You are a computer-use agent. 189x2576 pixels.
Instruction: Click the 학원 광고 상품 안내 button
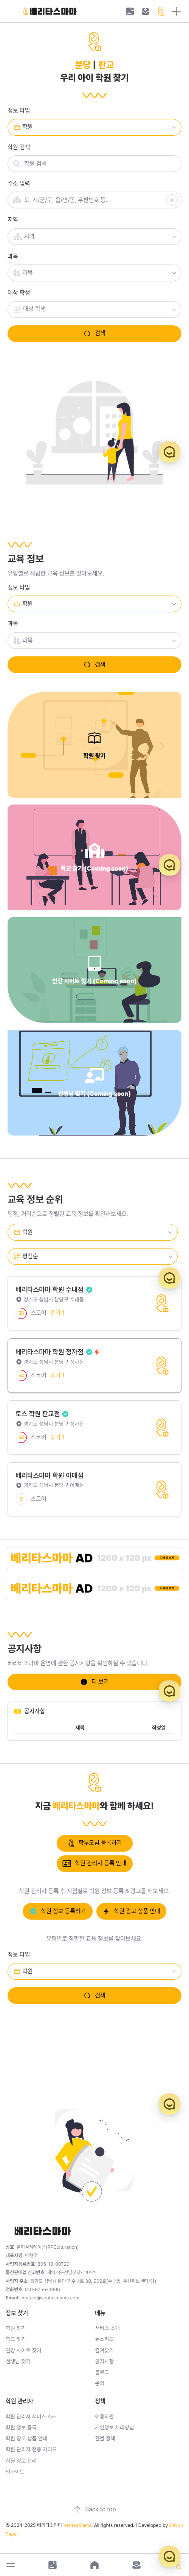(132, 1911)
